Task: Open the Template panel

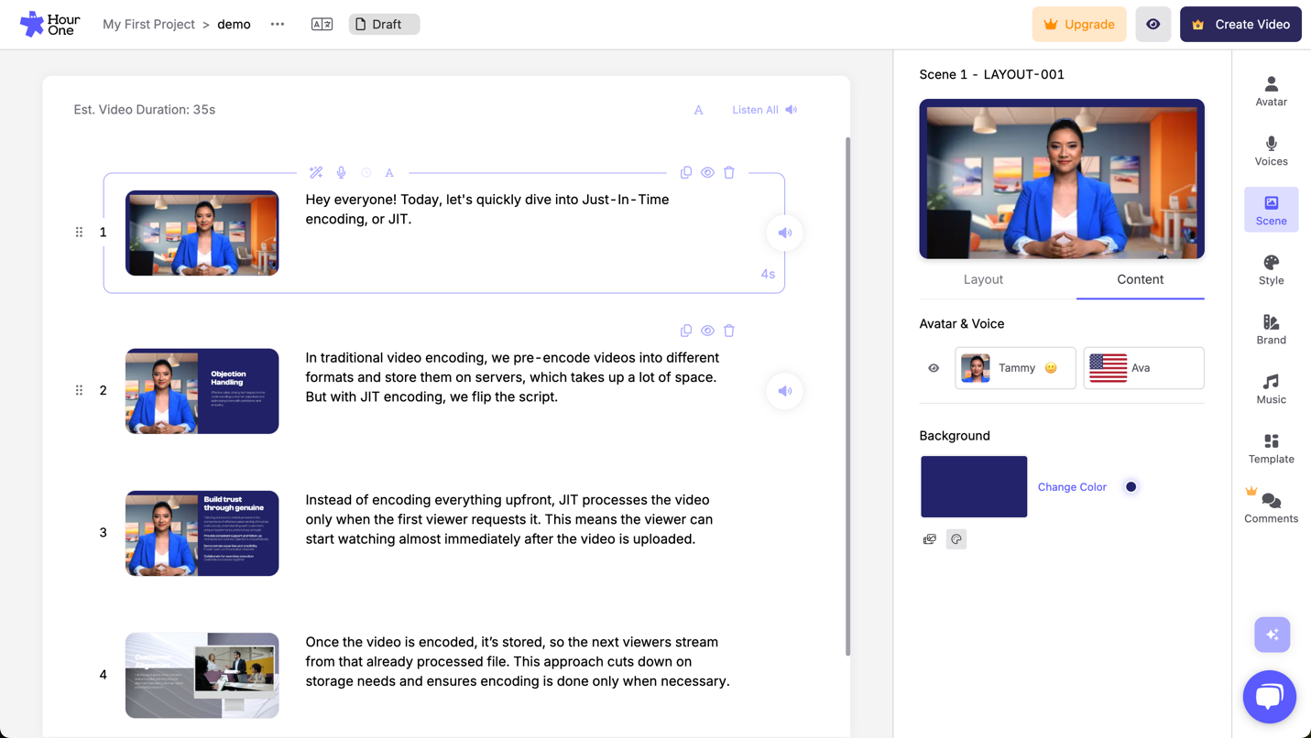Action: click(1271, 448)
